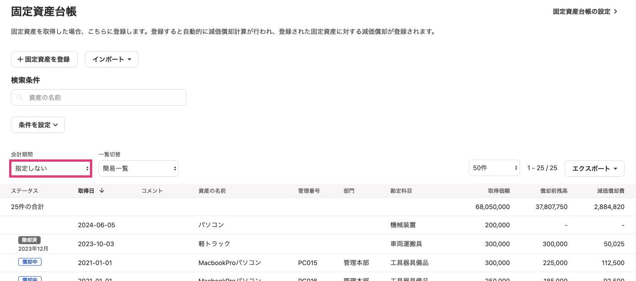Click 2023年12月 retirement date text
This screenshot has height=281, width=636.
click(33, 249)
